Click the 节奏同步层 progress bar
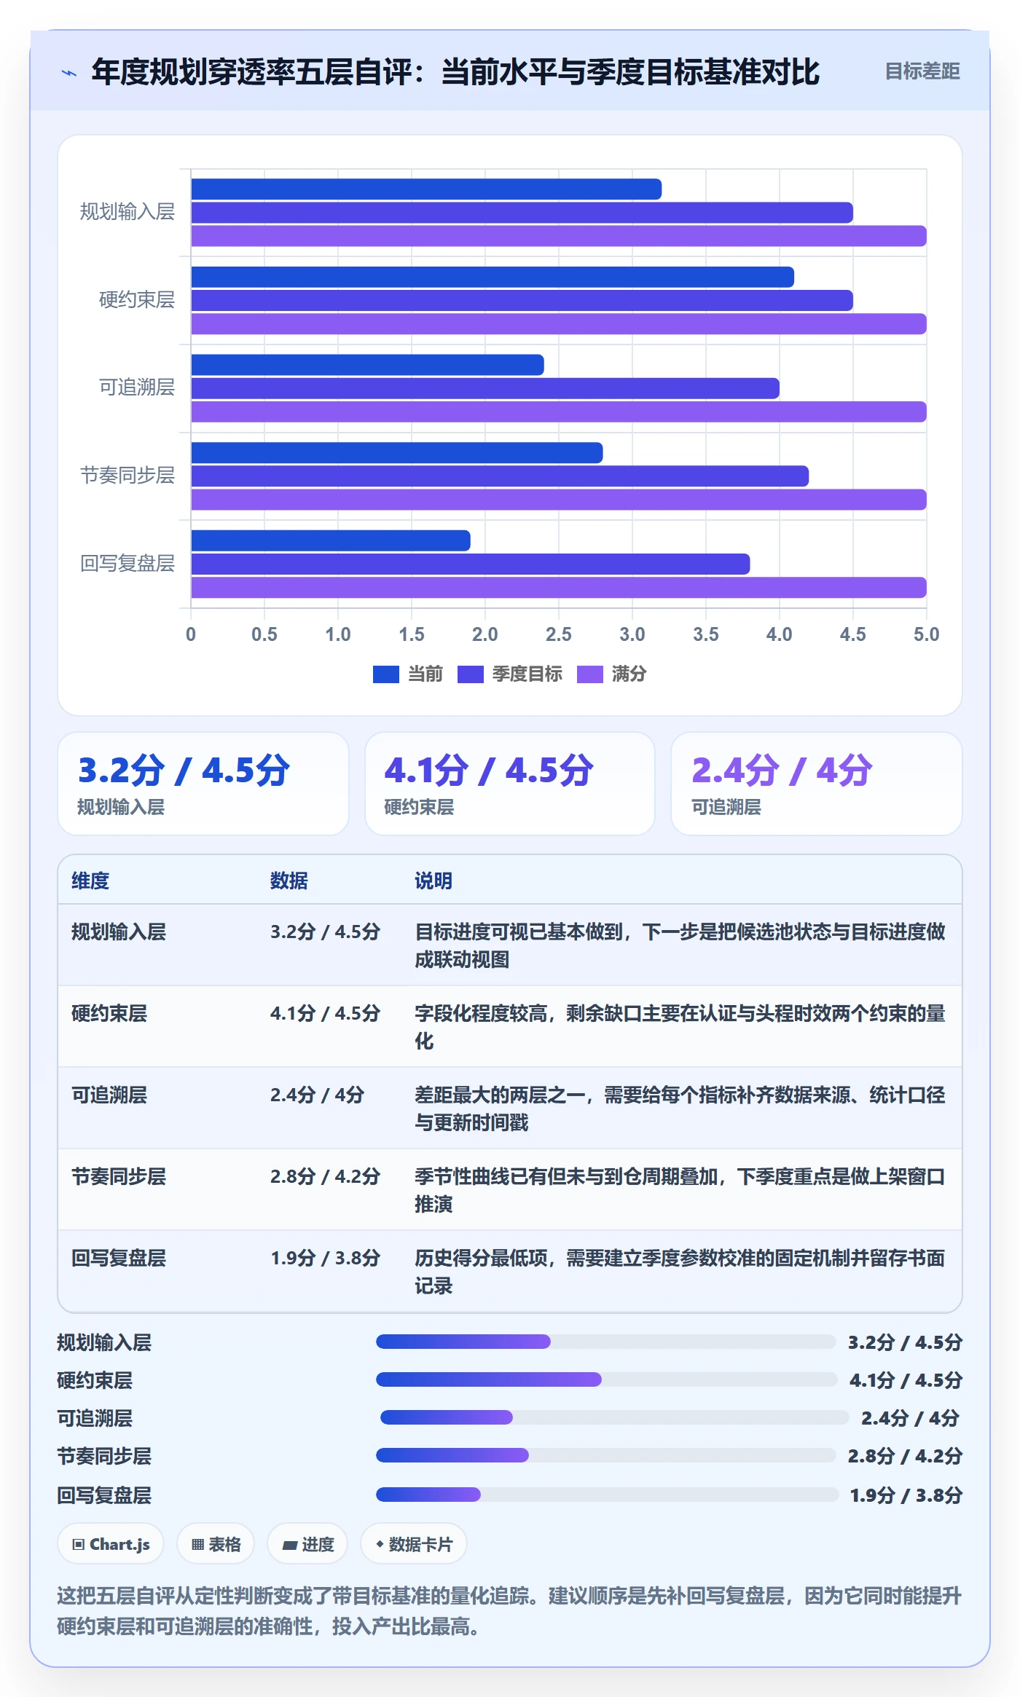The image size is (1020, 1697). click(605, 1455)
